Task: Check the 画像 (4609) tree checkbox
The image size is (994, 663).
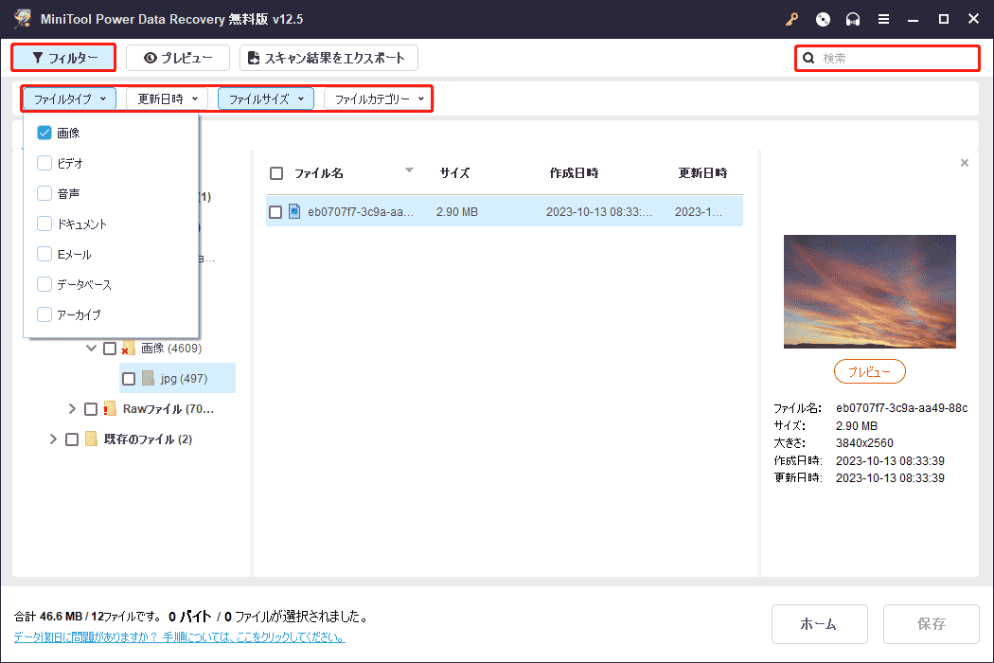Action: (110, 349)
